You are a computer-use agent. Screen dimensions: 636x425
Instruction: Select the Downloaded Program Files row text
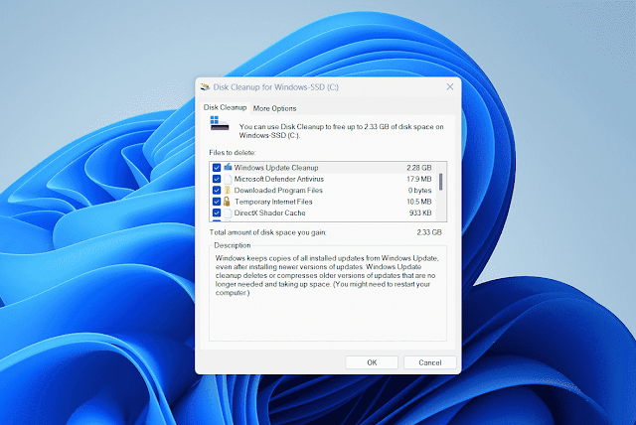coord(278,191)
